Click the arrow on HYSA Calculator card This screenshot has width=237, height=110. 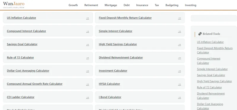pyautogui.click(x=180, y=84)
